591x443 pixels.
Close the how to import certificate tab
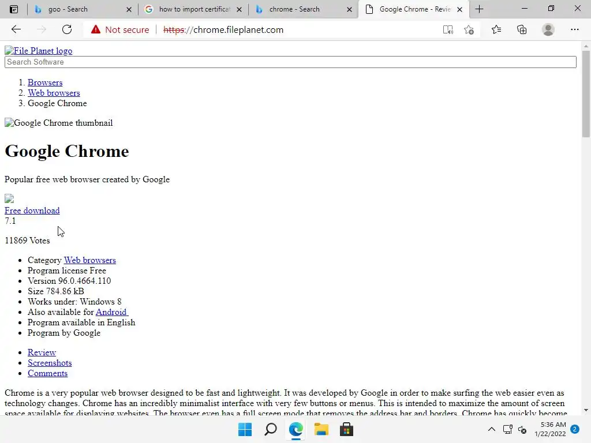(239, 9)
